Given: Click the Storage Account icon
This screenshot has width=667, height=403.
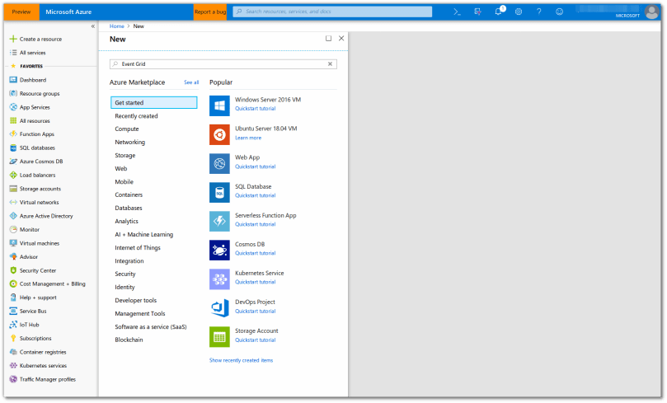Looking at the screenshot, I should click(x=219, y=335).
